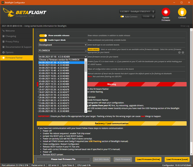The height and width of the screenshot is (167, 193).
Task: Open the 115200 baud rate selector
Action: [148, 16]
